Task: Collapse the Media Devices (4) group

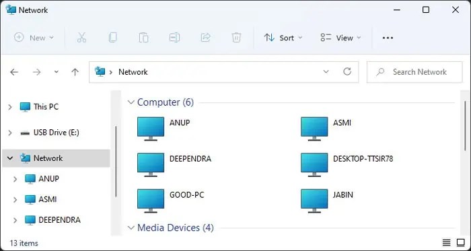Action: click(131, 228)
